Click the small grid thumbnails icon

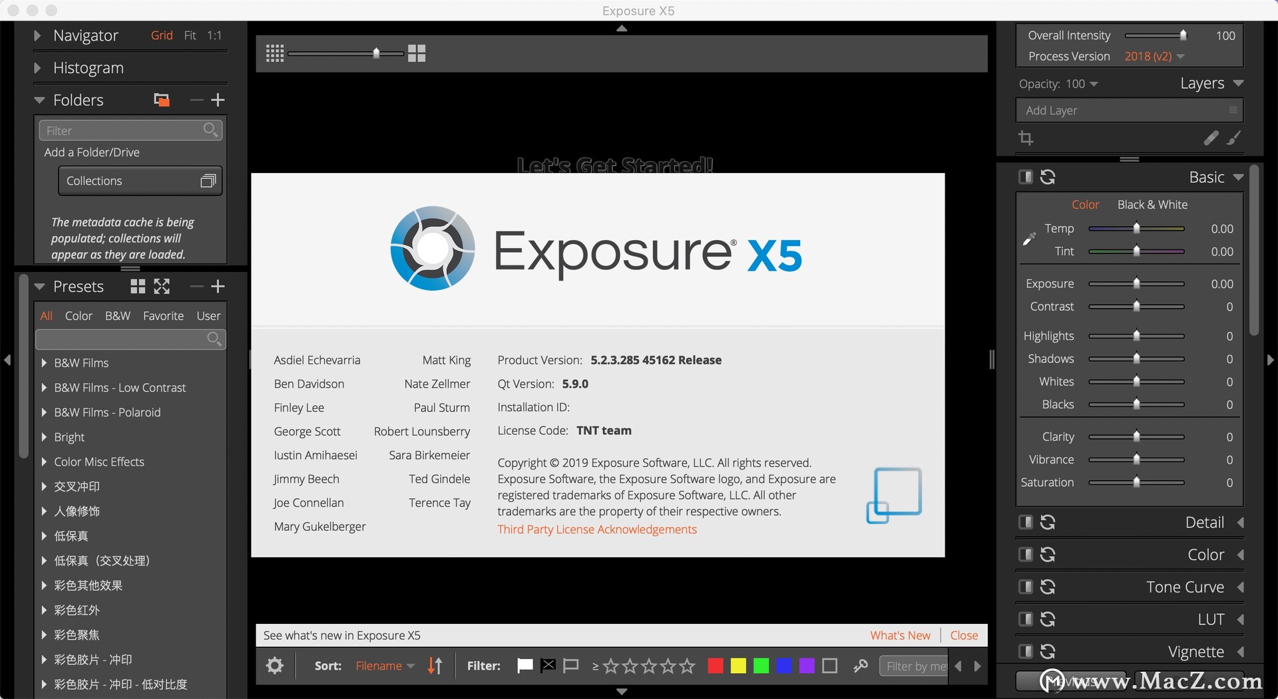click(275, 54)
